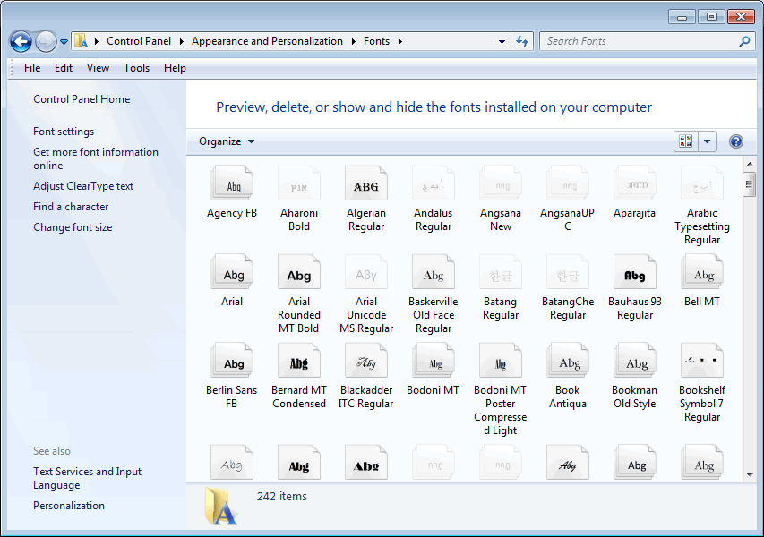Open Text Services and Input Language

(x=87, y=478)
